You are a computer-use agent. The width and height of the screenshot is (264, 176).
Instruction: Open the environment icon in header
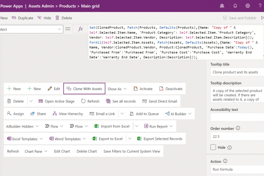pos(222,6)
